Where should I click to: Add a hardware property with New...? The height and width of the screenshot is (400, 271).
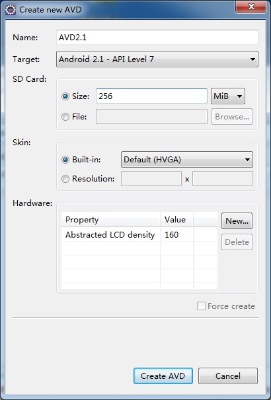237,221
